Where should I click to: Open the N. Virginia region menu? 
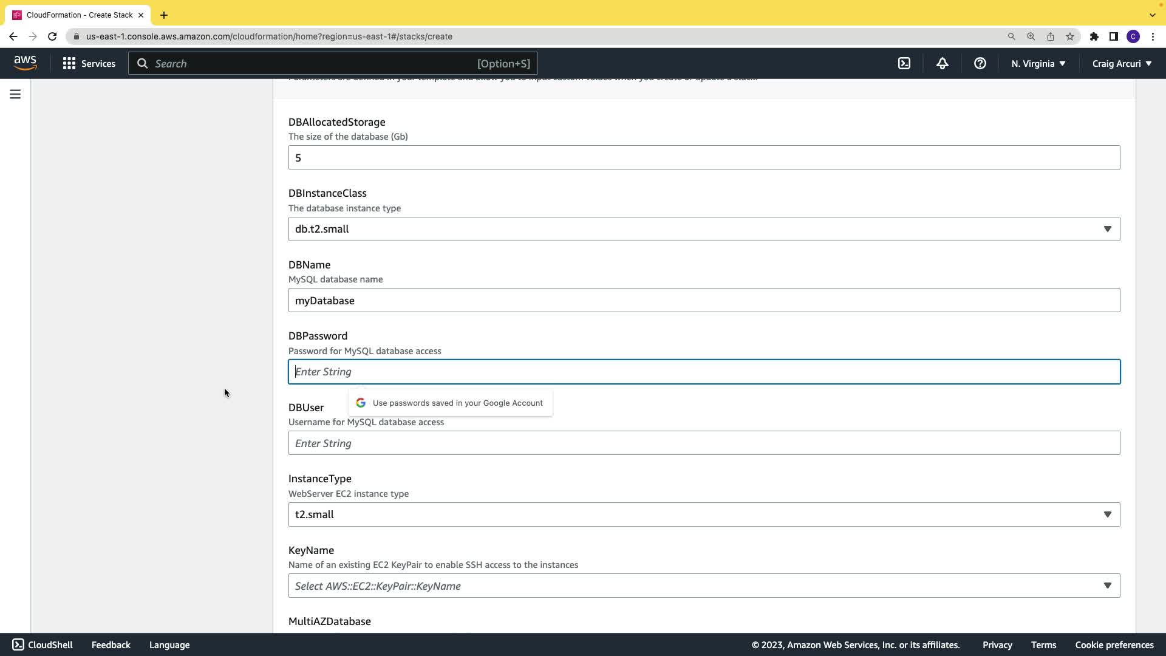coord(1038,63)
